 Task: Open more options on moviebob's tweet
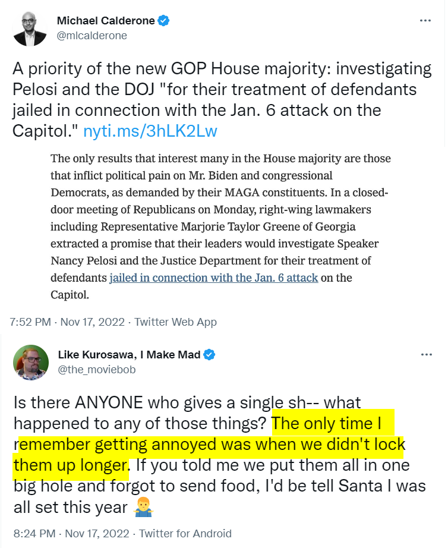[x=425, y=354]
